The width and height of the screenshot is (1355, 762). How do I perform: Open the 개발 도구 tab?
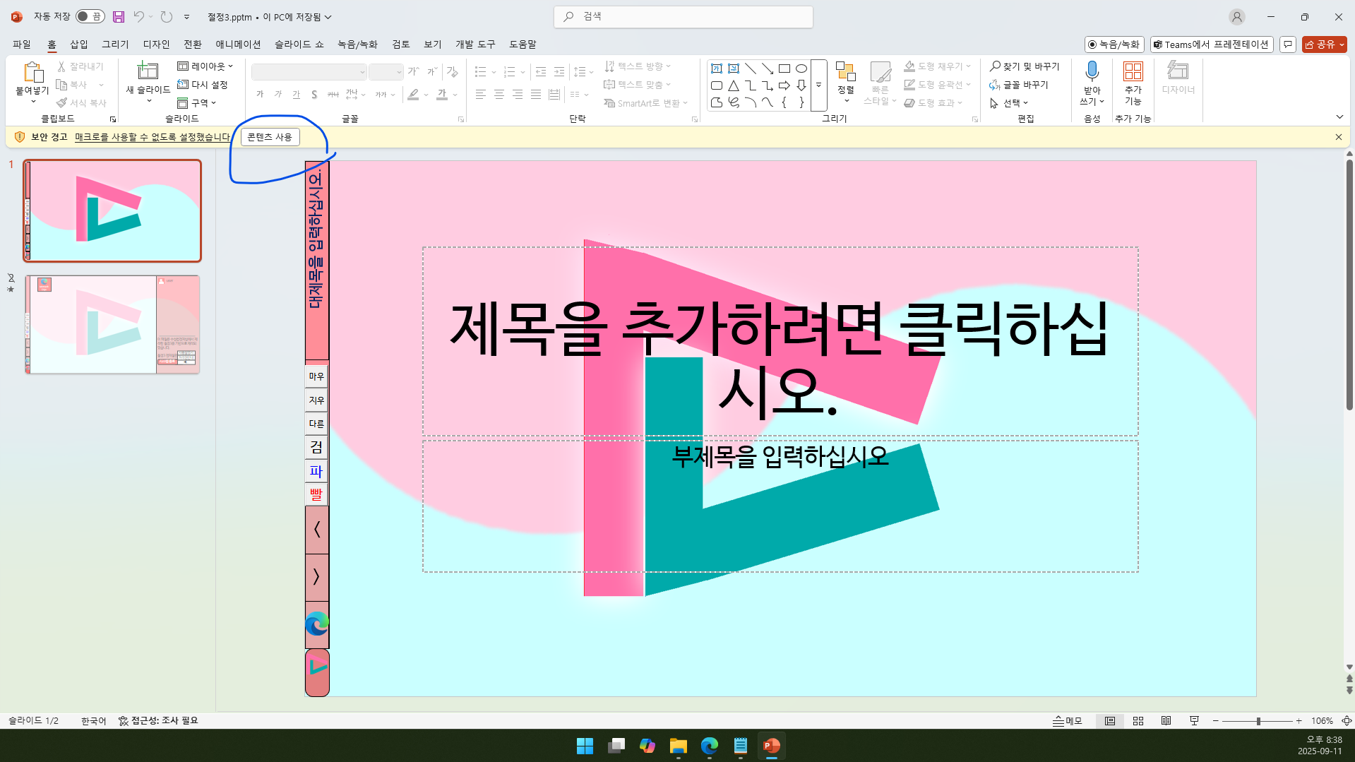475,44
